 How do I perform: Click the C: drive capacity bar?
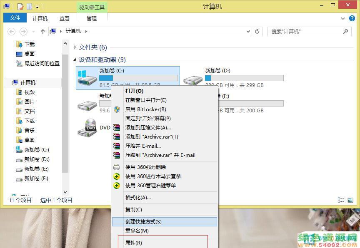click(138, 78)
